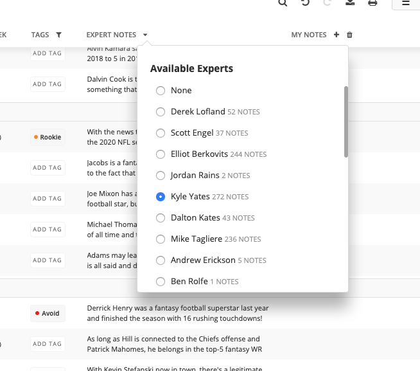420x371 pixels.
Task: Click the download icon in toolbar
Action: (x=350, y=3)
